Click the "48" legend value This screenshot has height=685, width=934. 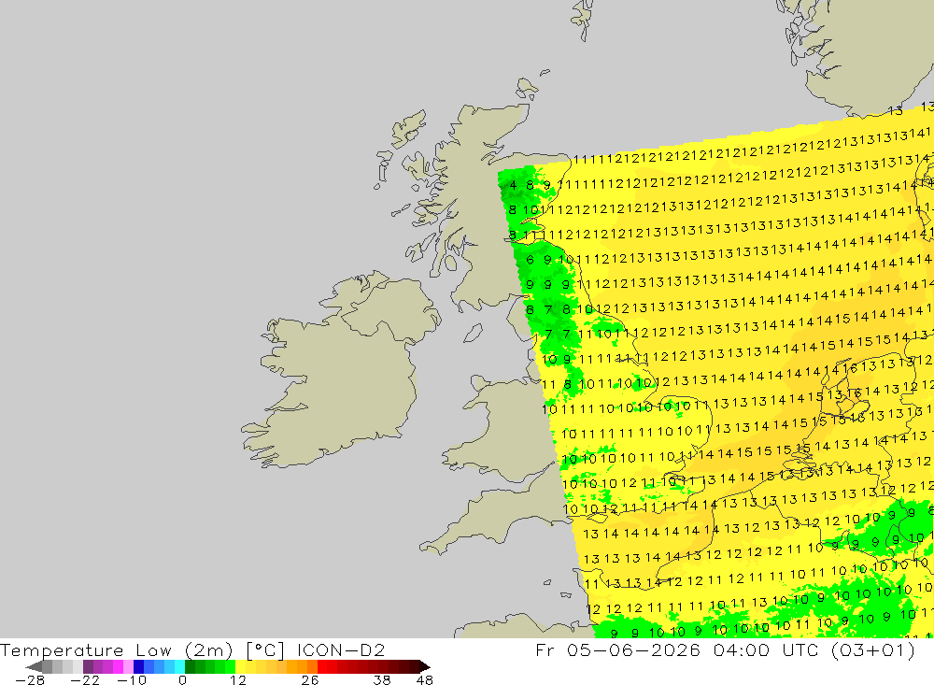(425, 680)
